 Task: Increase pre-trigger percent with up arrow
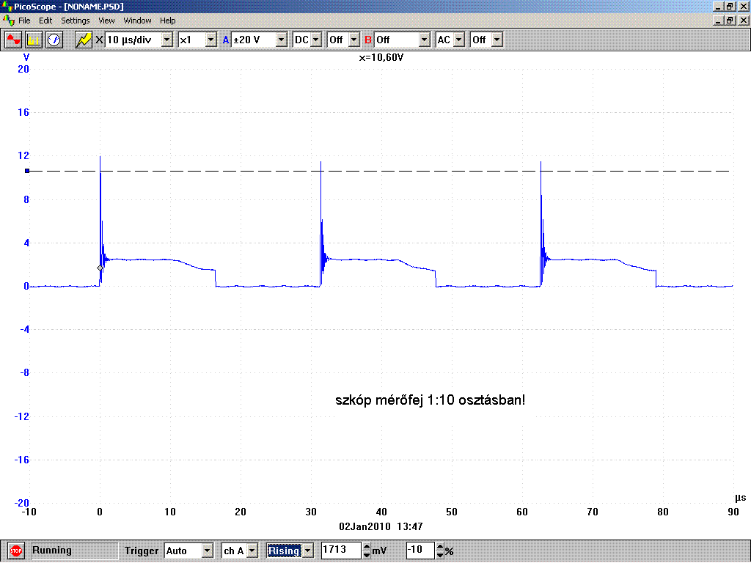440,547
